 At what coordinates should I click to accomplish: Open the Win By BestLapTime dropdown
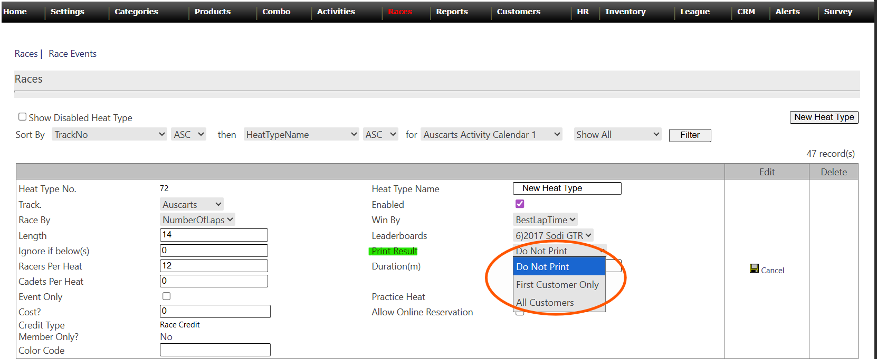tap(545, 220)
